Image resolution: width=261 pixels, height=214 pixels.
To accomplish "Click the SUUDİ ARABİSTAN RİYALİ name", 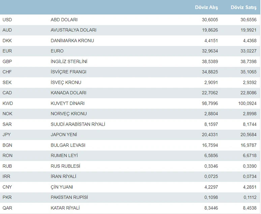I will (78, 124).
